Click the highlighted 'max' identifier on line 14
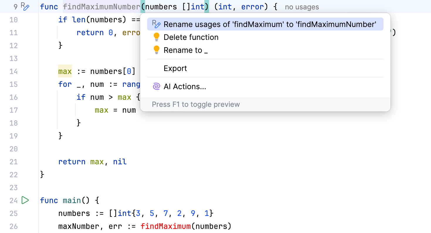The image size is (431, 233). [x=65, y=71]
